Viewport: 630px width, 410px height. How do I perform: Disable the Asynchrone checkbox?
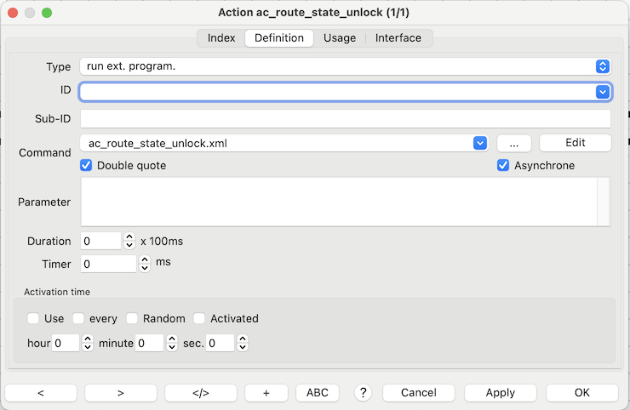pos(503,165)
